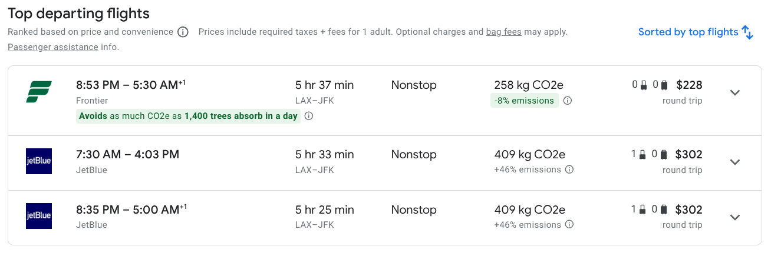
Task: Click the sort arrows icon
Action: [x=747, y=32]
